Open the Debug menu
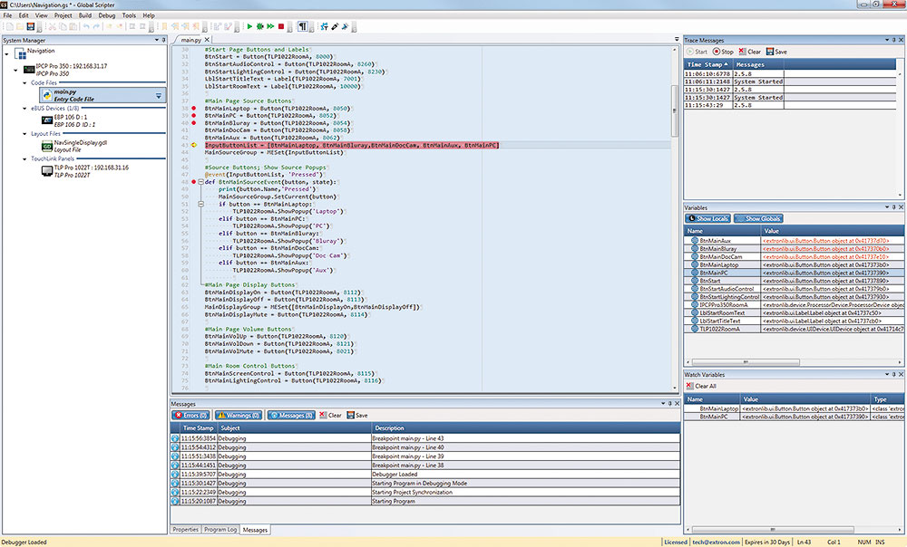Viewport: 907px width, 547px height. coord(106,15)
